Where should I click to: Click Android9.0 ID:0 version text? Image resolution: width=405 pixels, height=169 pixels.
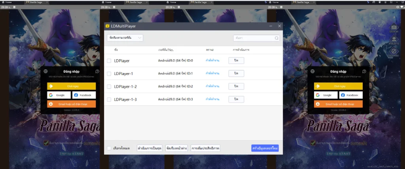tap(175, 61)
